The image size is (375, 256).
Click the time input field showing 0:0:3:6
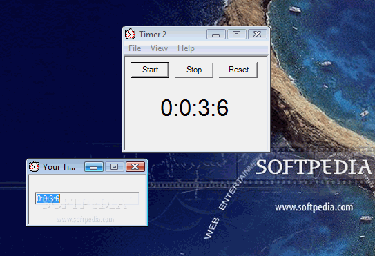[x=87, y=199]
